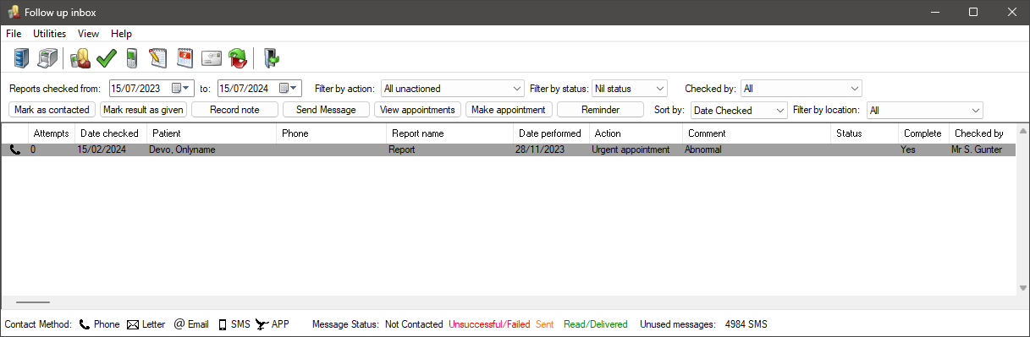Click the Mr S. Gunter cell
The height and width of the screenshot is (337, 1030).
tap(982, 149)
